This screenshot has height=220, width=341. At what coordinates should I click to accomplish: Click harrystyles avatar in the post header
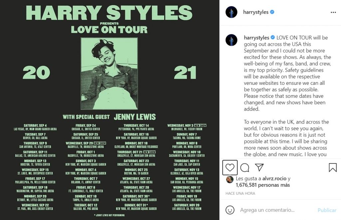pos(231,12)
